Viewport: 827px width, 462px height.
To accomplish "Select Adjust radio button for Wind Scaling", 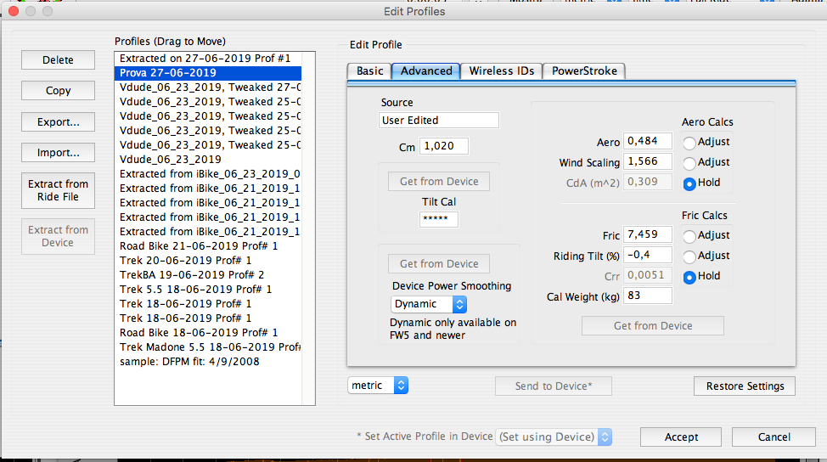I will click(x=689, y=162).
